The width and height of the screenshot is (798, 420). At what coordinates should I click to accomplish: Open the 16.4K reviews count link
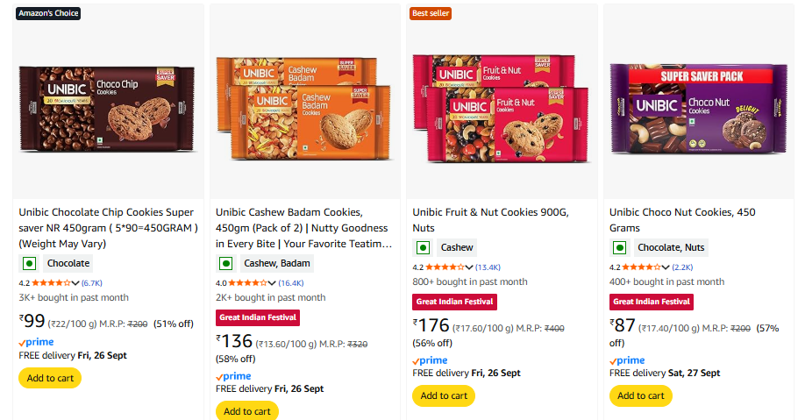(x=291, y=283)
